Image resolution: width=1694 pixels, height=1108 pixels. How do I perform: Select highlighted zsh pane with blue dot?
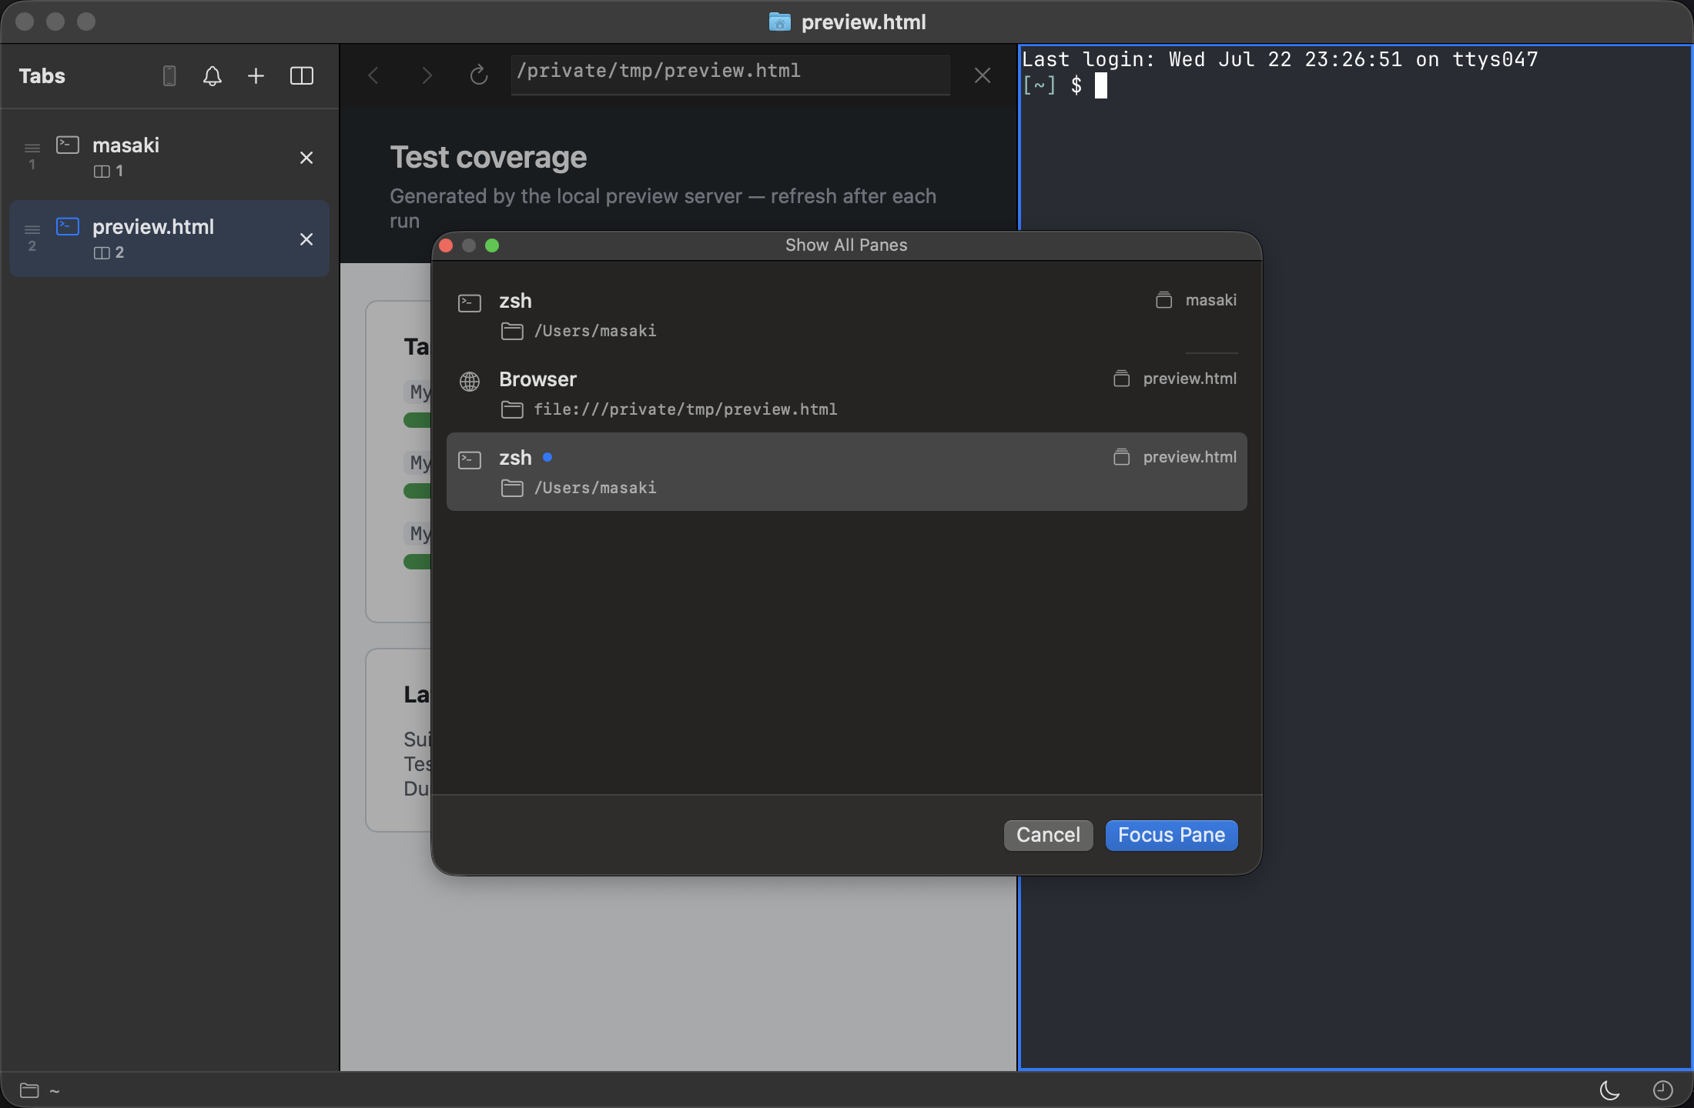[847, 472]
